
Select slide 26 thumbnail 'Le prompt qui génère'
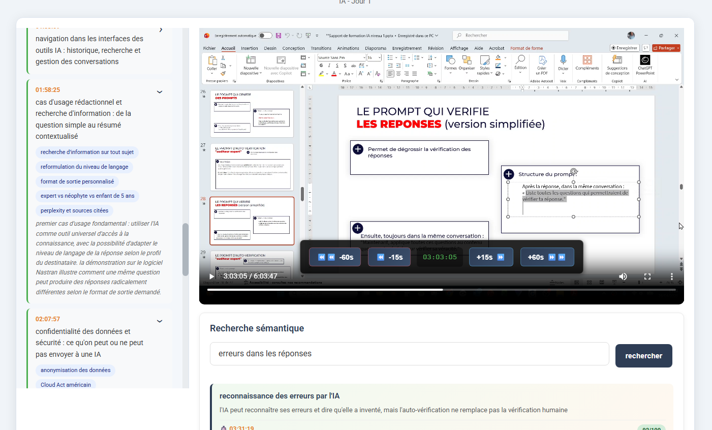tap(252, 113)
